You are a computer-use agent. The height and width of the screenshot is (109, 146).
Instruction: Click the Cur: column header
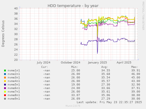(x=45, y=67)
